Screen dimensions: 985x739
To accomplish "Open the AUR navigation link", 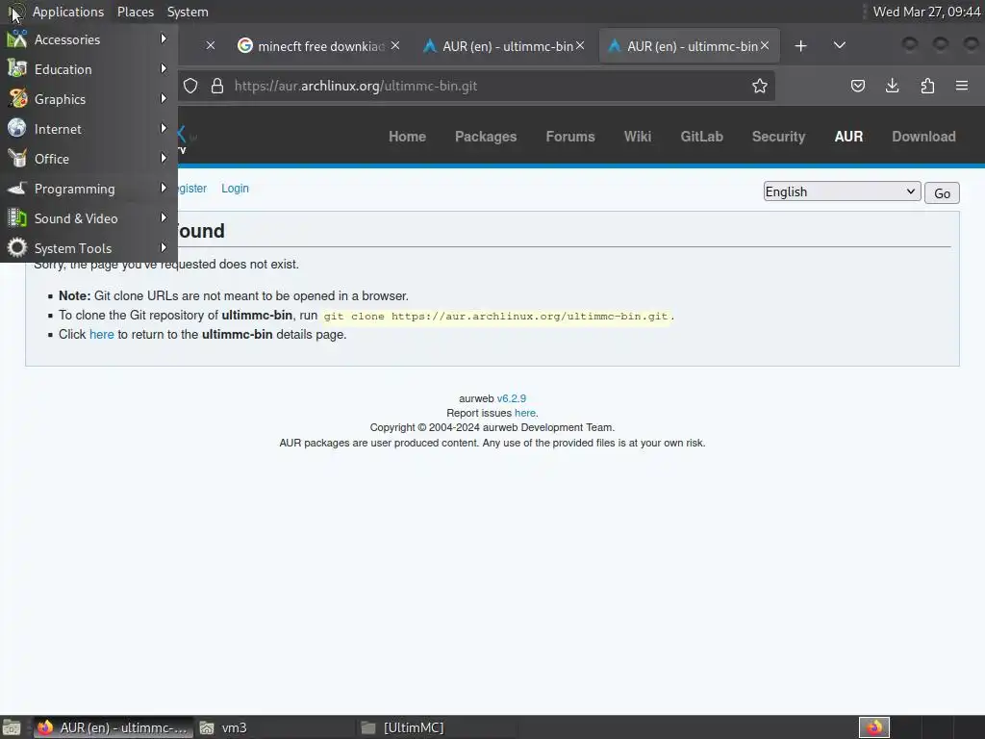I will pyautogui.click(x=848, y=137).
